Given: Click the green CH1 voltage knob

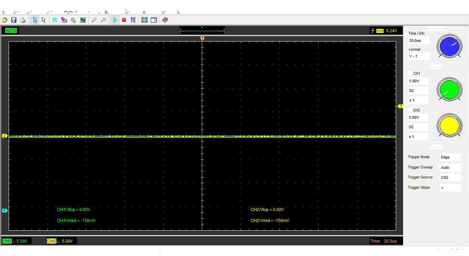Looking at the screenshot, I should tap(449, 89).
